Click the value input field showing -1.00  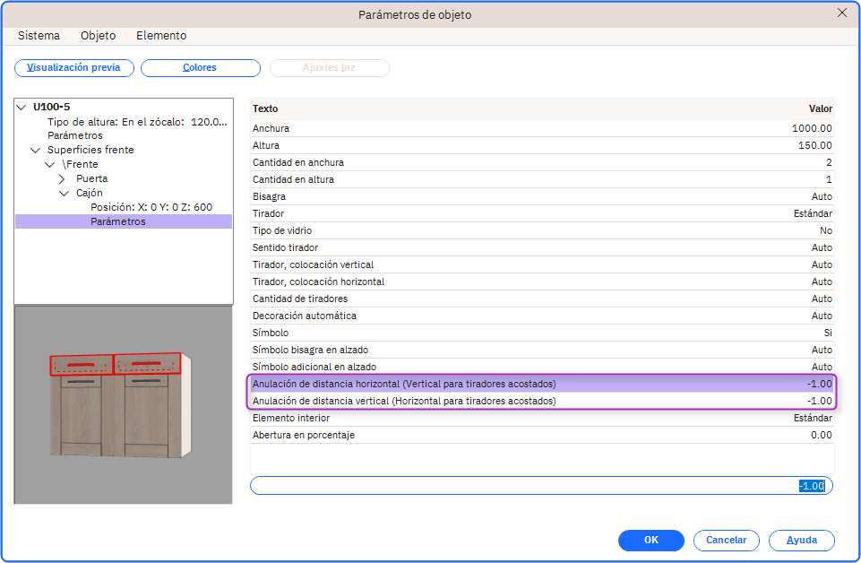[541, 486]
